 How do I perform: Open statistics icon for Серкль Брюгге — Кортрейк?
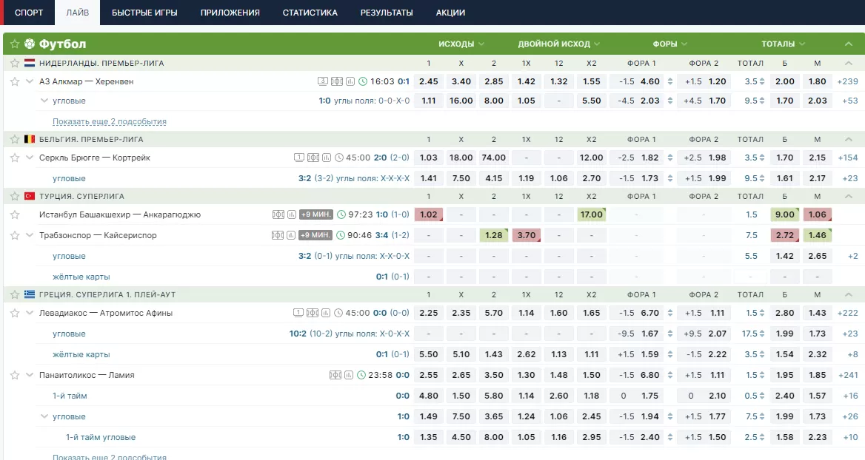pyautogui.click(x=326, y=158)
